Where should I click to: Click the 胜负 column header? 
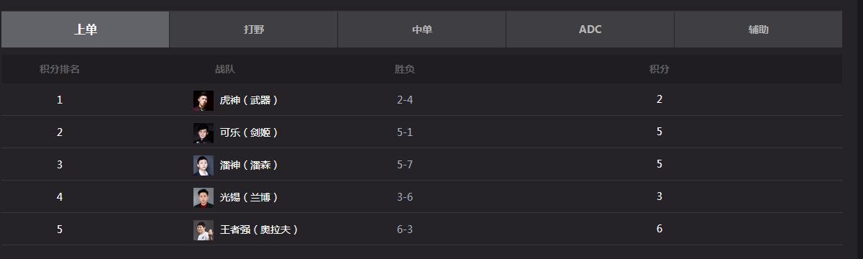[405, 70]
